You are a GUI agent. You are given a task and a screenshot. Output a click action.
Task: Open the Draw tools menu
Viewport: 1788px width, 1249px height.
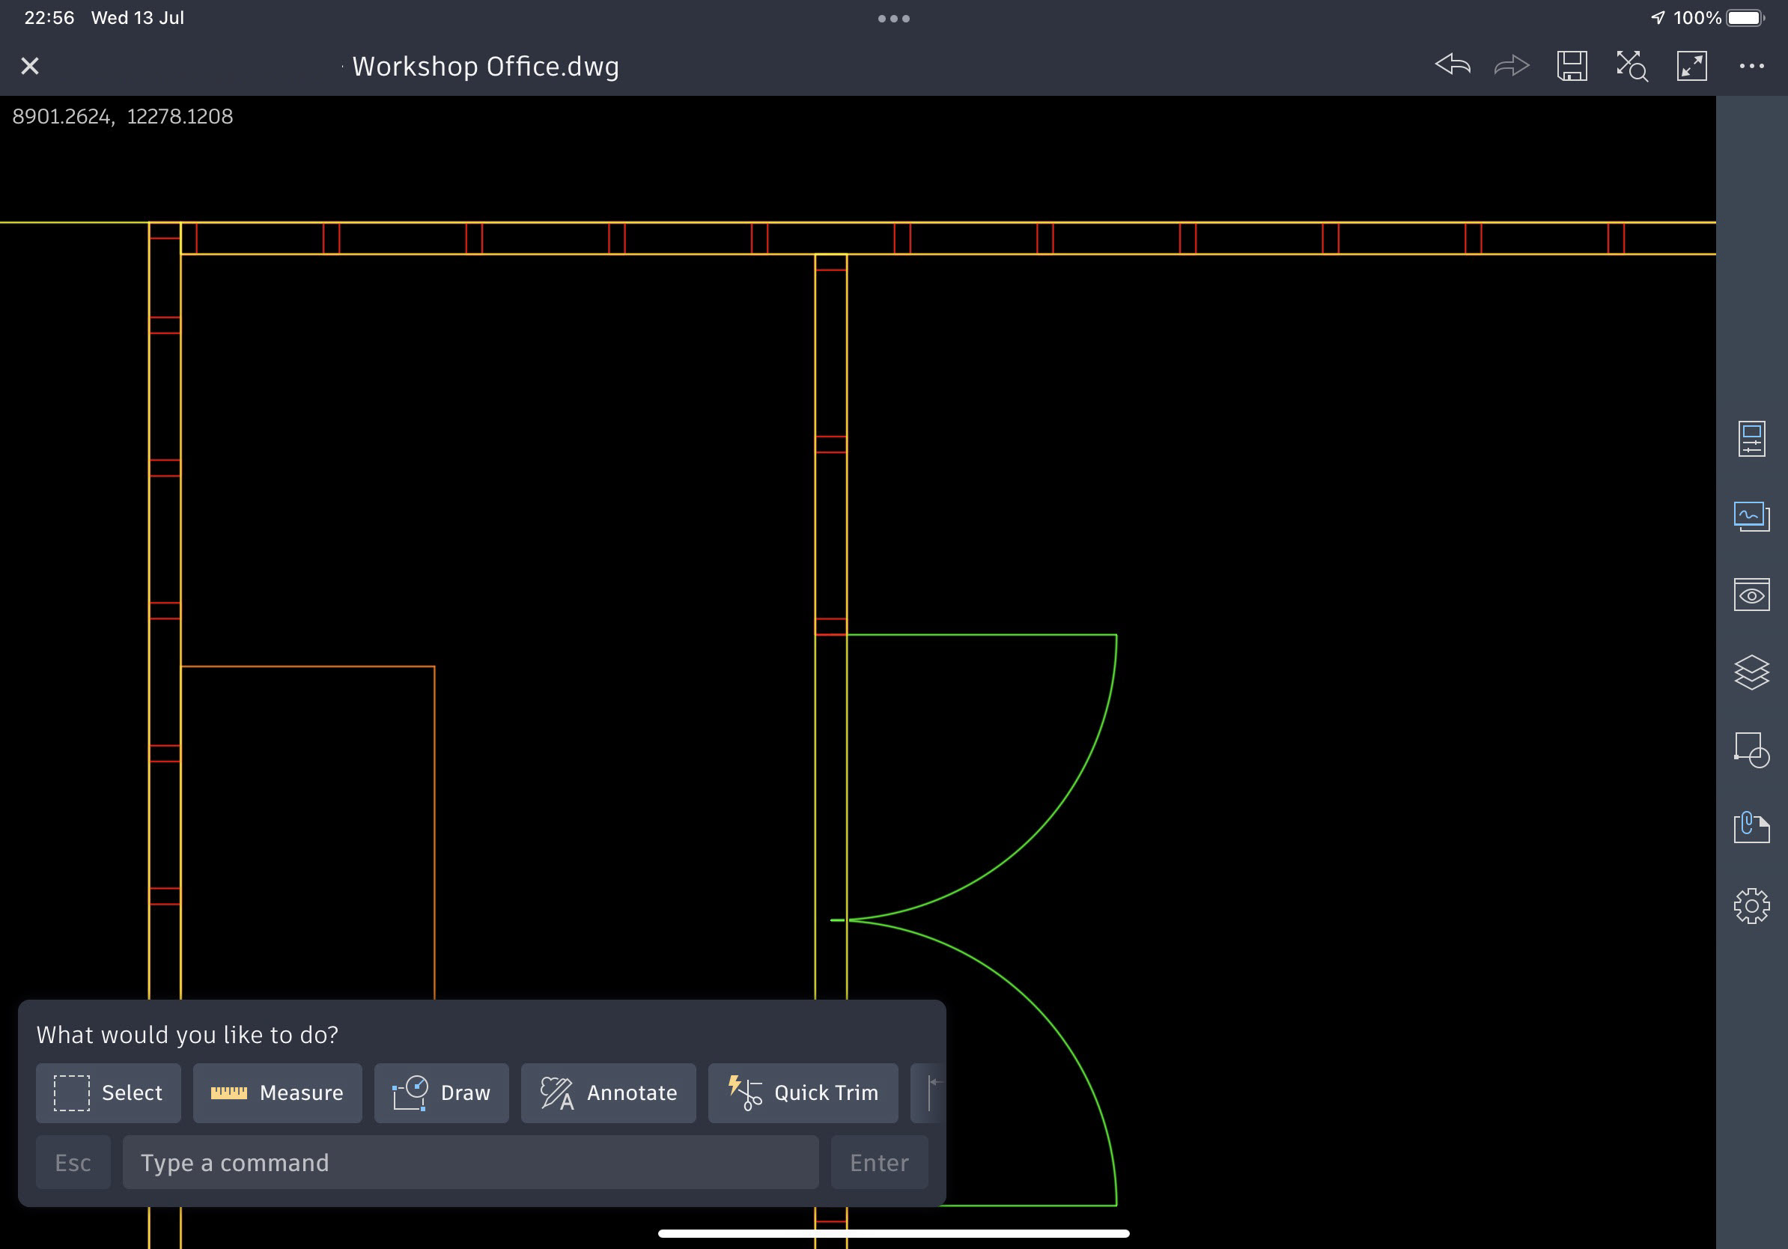442,1093
